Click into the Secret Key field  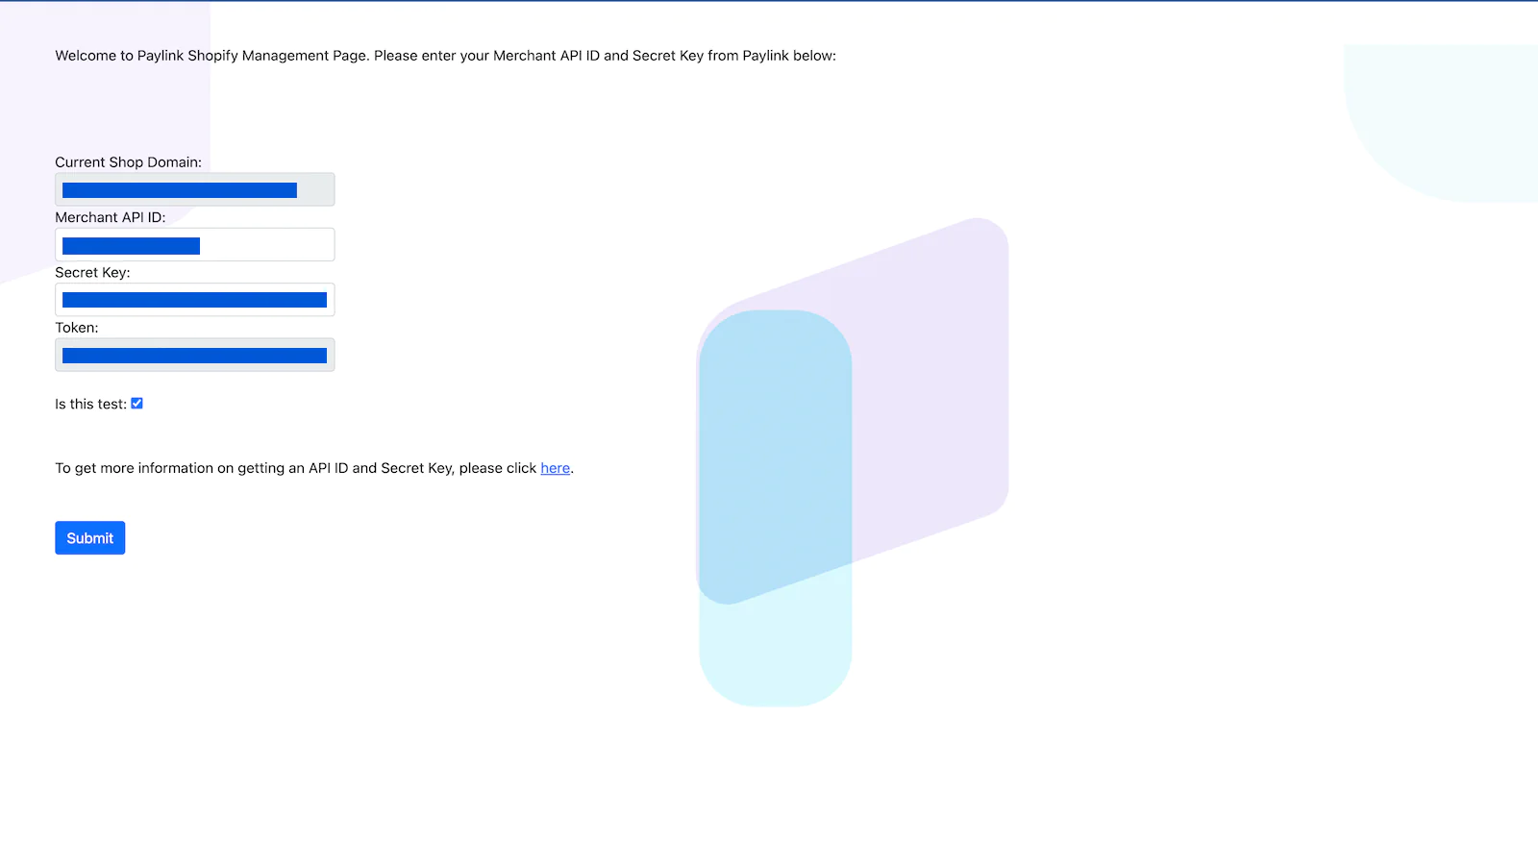tap(195, 300)
